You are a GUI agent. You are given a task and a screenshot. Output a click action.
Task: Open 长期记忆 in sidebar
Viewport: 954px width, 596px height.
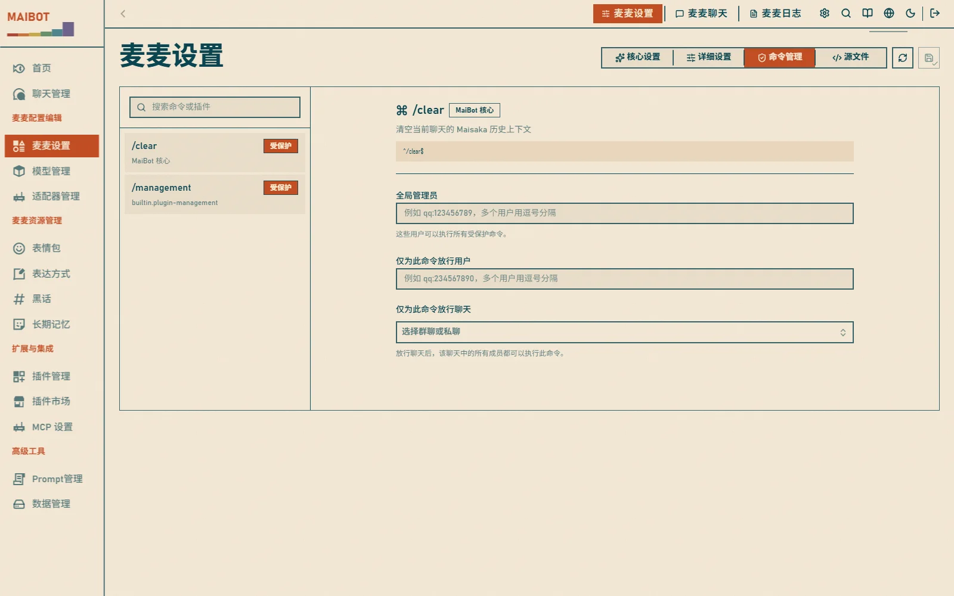pos(52,324)
